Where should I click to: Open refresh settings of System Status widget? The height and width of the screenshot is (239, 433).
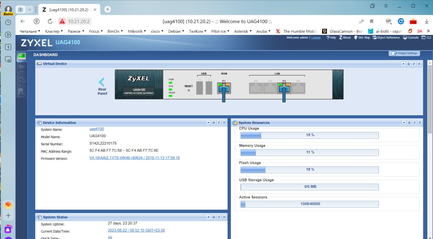pyautogui.click(x=214, y=217)
